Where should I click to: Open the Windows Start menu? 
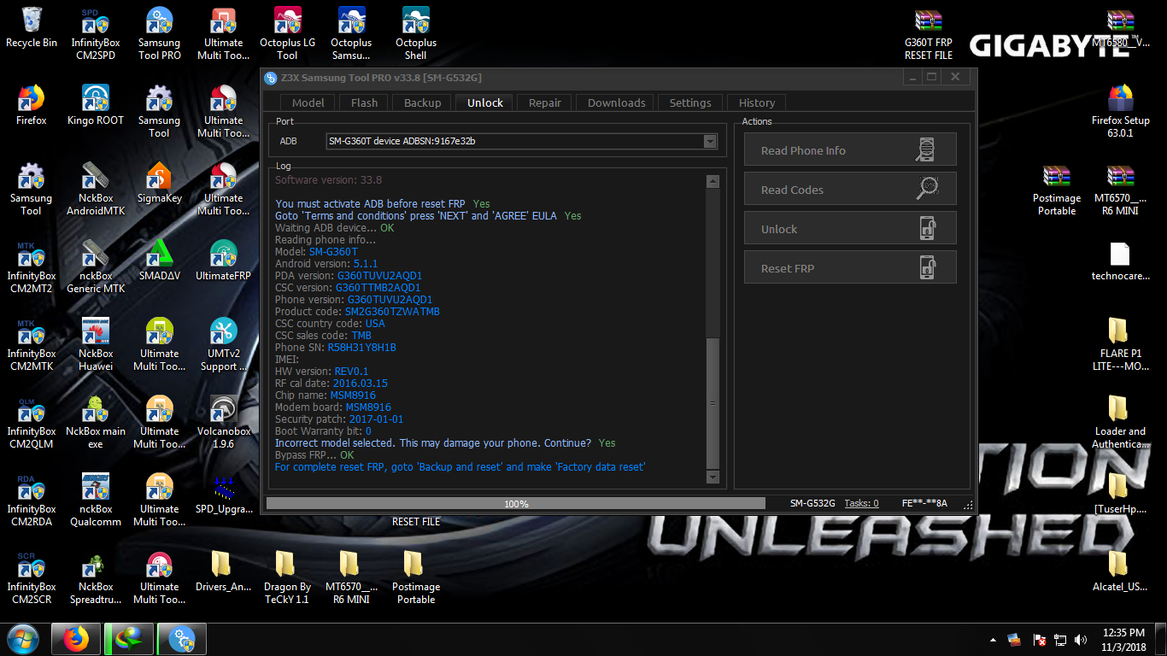(x=23, y=639)
